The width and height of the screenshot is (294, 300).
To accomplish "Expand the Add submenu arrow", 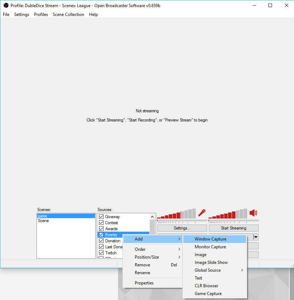I will pyautogui.click(x=179, y=239).
